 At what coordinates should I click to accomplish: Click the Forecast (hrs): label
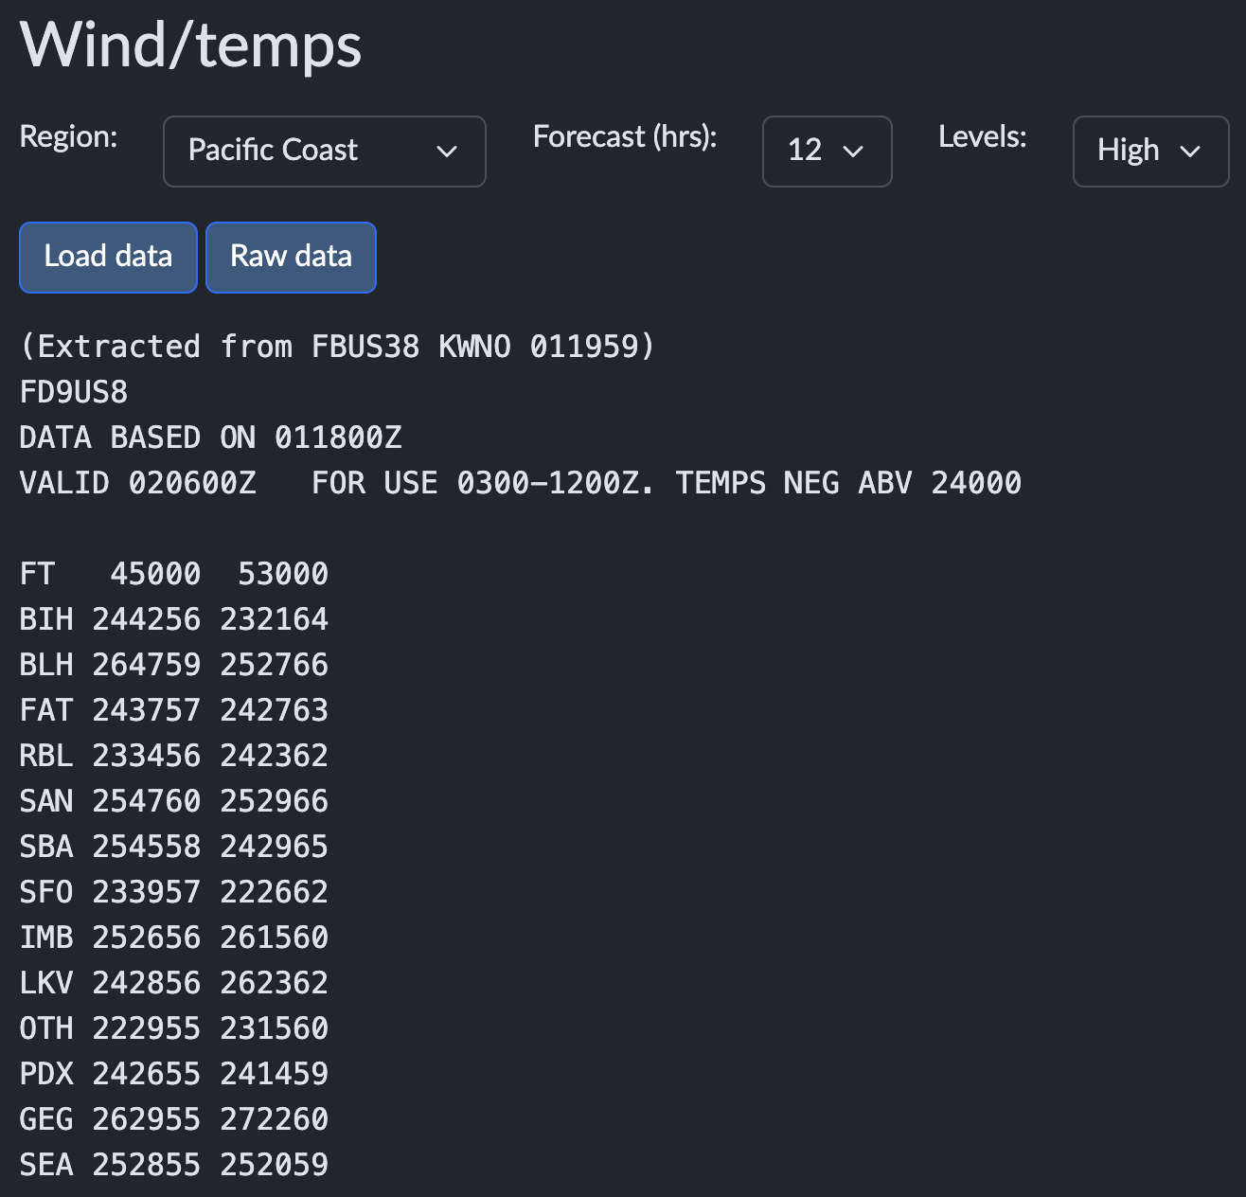click(625, 136)
